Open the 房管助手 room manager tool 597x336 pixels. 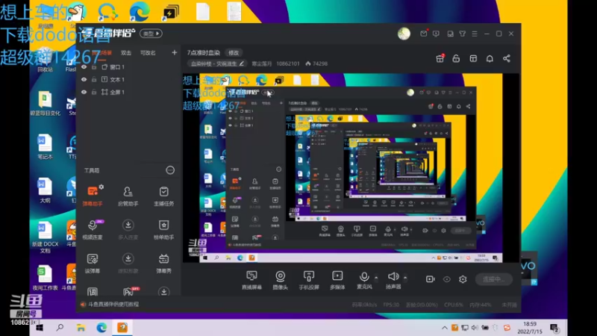[x=128, y=196]
